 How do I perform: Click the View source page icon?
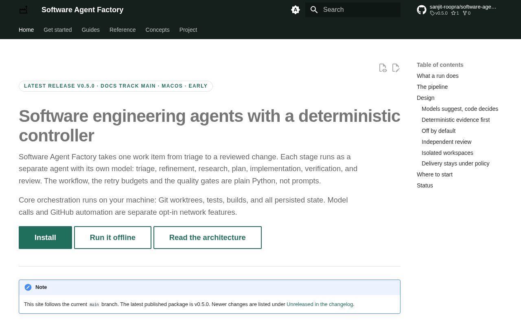click(383, 68)
